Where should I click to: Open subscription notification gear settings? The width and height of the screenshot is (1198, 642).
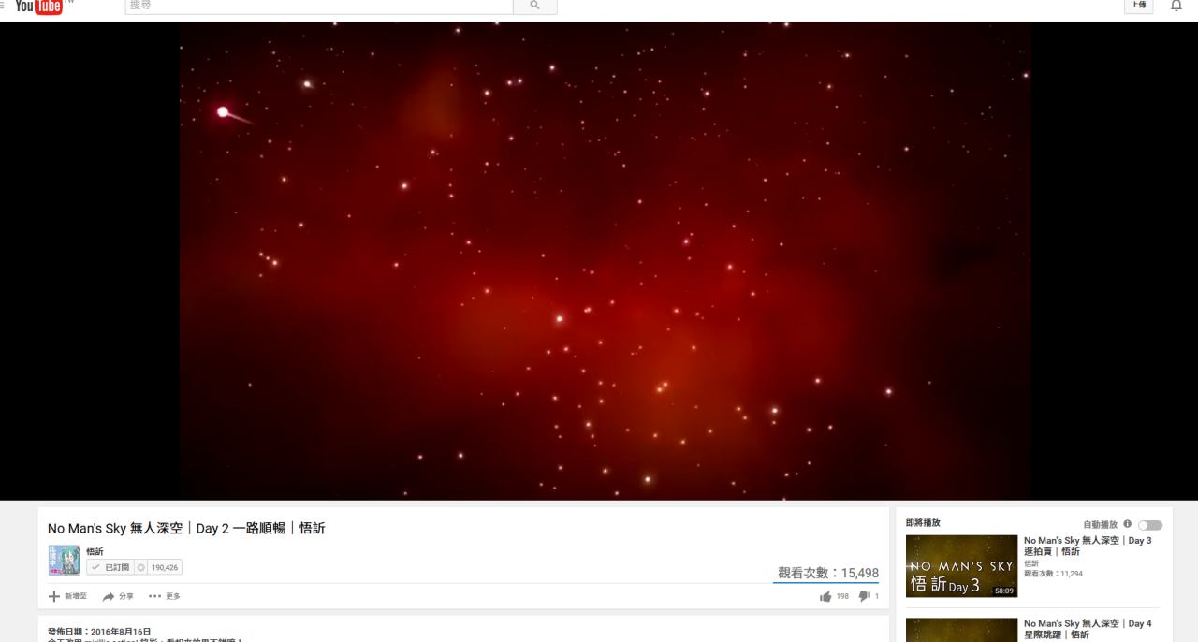coord(142,567)
